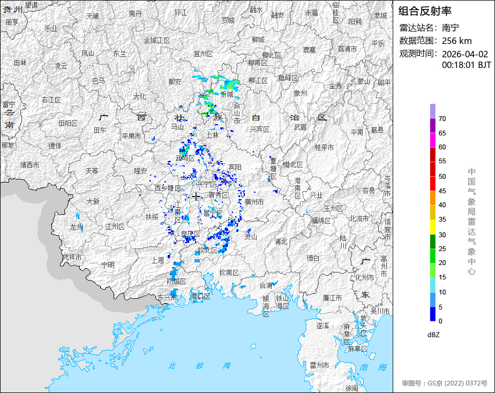The width and height of the screenshot is (495, 393).
Task: Select the data range value 256 km
Action: click(457, 41)
